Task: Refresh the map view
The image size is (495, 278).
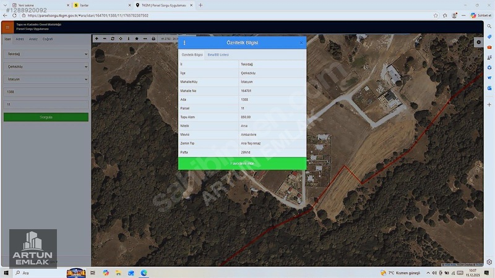Action: tap(113, 38)
